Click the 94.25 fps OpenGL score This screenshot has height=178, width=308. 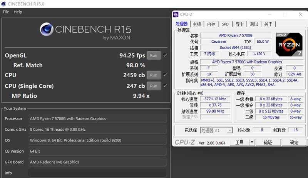pos(132,55)
